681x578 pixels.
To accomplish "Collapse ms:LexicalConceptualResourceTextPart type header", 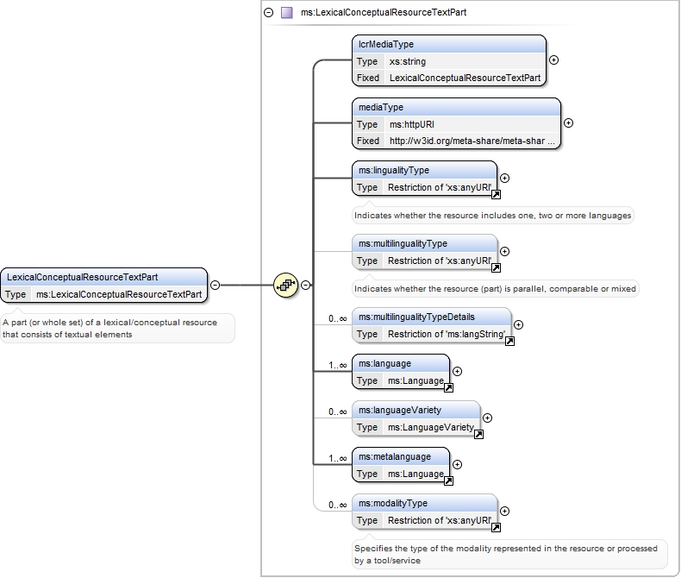I will 269,13.
